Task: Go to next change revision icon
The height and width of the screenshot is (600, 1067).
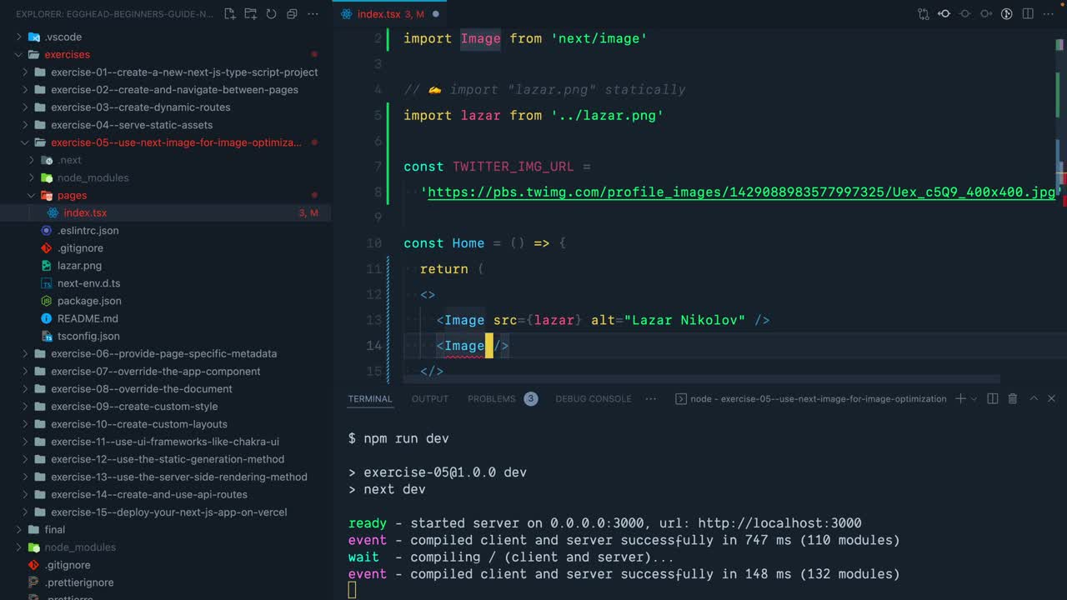Action: tap(986, 14)
